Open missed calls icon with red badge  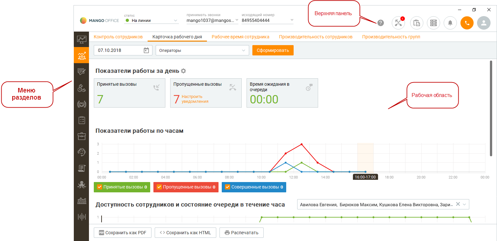[x=398, y=23]
